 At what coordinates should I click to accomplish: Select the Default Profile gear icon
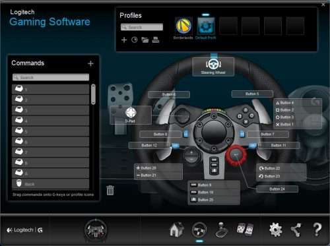(206, 26)
